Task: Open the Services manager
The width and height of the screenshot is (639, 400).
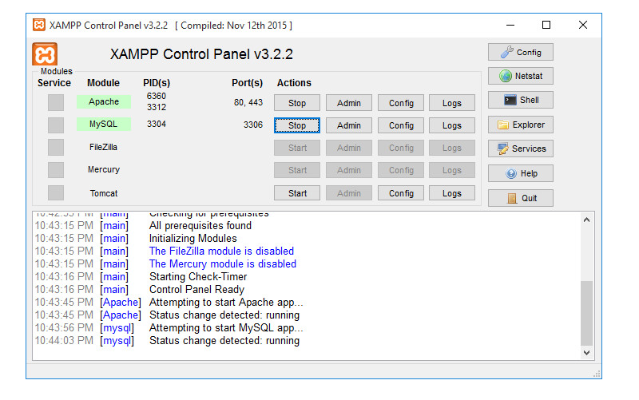Action: click(x=520, y=149)
